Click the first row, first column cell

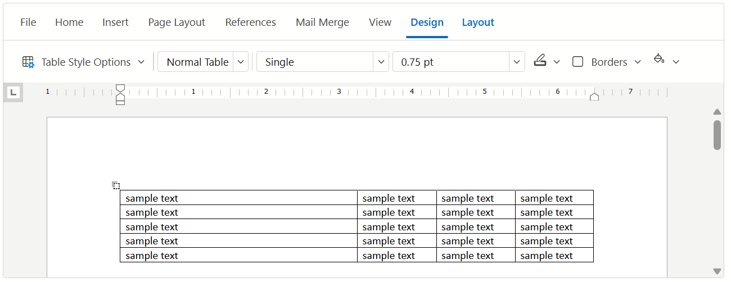click(238, 198)
